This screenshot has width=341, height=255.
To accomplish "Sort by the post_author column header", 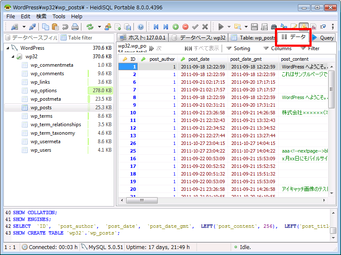I will click(158, 59).
